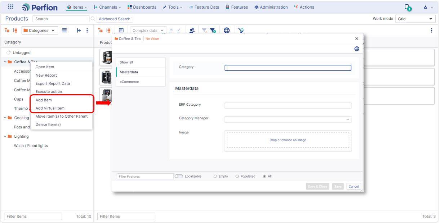This screenshot has width=440, height=223.
Task: Close the Coffee & Tea dialog
Action: pyautogui.click(x=357, y=38)
